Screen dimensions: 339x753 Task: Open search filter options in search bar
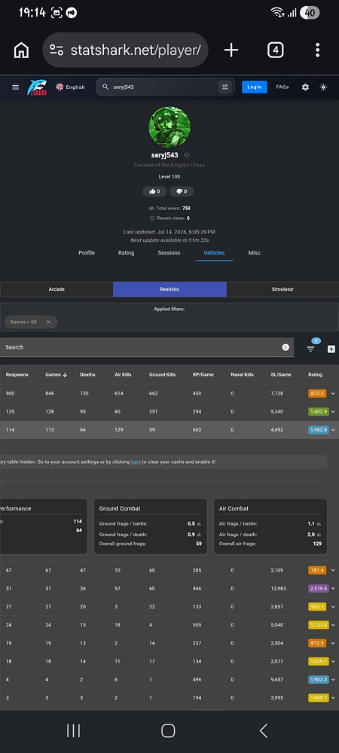click(x=224, y=87)
